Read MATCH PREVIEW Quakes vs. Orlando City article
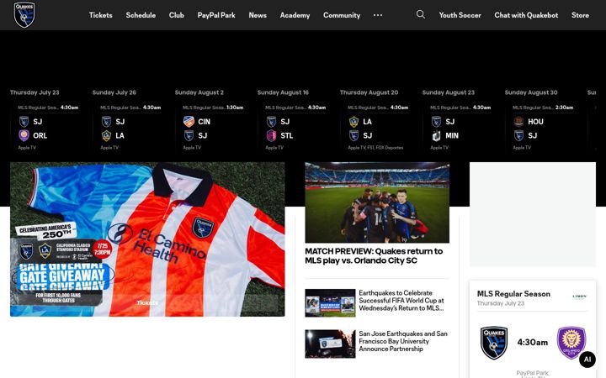Screen dimensions: 606x378 [374, 255]
